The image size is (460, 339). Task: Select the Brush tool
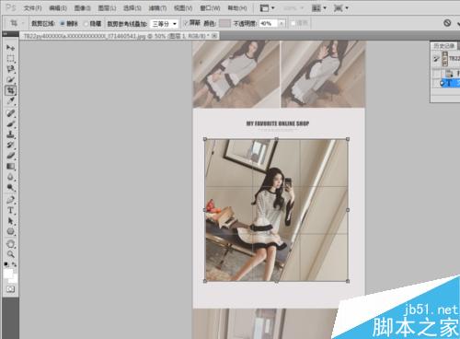click(x=10, y=124)
